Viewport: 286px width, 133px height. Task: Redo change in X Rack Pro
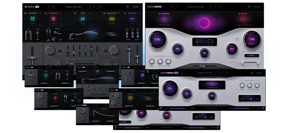tap(54, 7)
